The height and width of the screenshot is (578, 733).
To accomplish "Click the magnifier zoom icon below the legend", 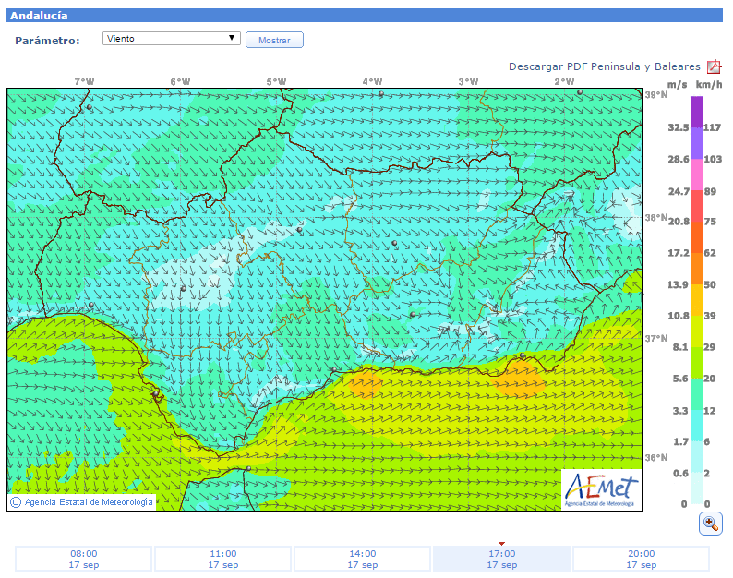I will click(x=711, y=524).
